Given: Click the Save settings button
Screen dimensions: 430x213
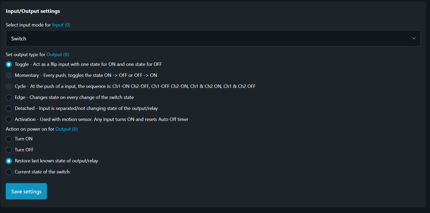Looking at the screenshot, I should [x=26, y=191].
